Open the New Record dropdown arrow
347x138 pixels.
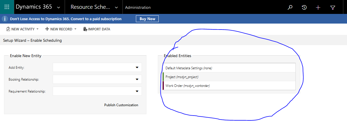(75, 29)
